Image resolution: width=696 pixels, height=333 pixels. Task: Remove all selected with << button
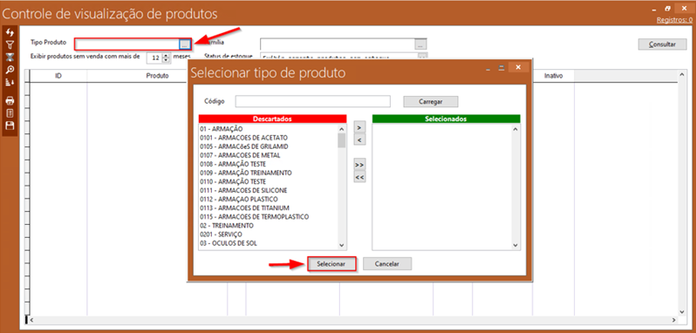359,177
